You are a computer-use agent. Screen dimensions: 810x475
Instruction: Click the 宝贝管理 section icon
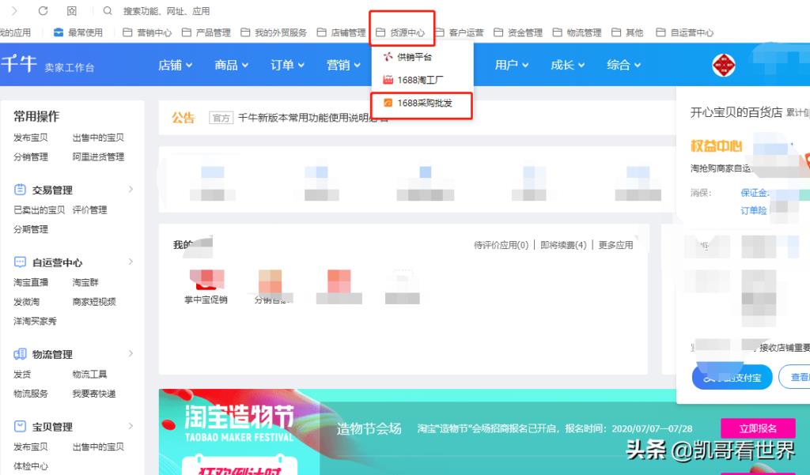tap(20, 427)
